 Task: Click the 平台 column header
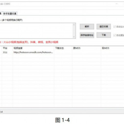7,48
